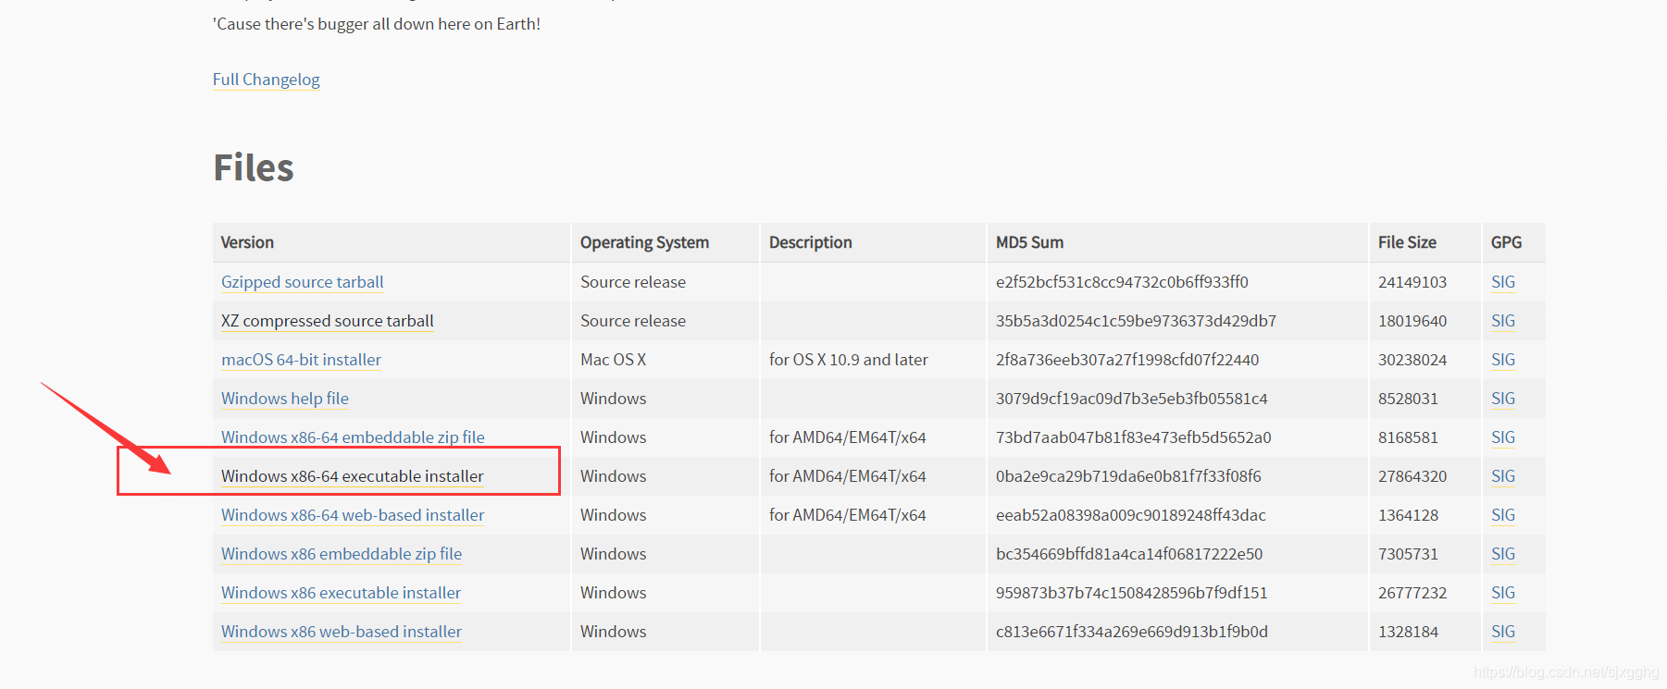Open SIG for XZ compressed tarball row
Viewport: 1667px width, 689px height.
[1503, 321]
